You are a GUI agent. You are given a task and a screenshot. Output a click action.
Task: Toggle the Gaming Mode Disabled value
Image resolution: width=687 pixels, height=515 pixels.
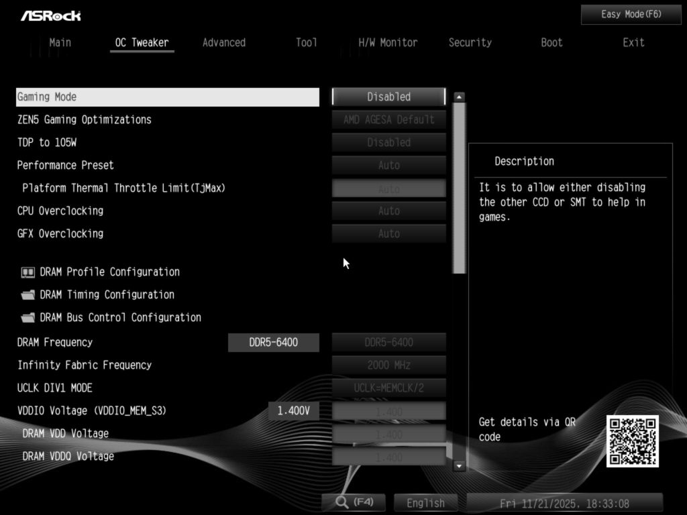coord(388,97)
